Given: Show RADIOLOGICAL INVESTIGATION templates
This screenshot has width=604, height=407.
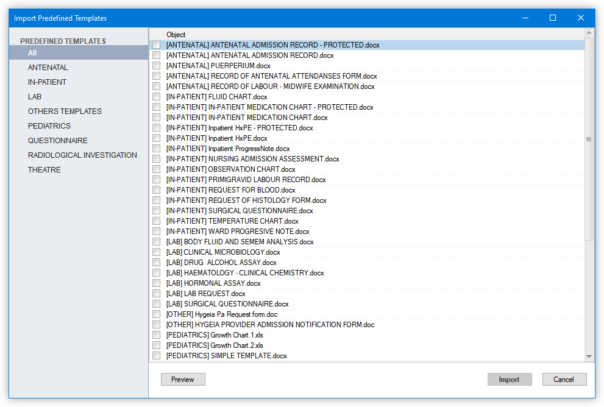Looking at the screenshot, I should 82,155.
